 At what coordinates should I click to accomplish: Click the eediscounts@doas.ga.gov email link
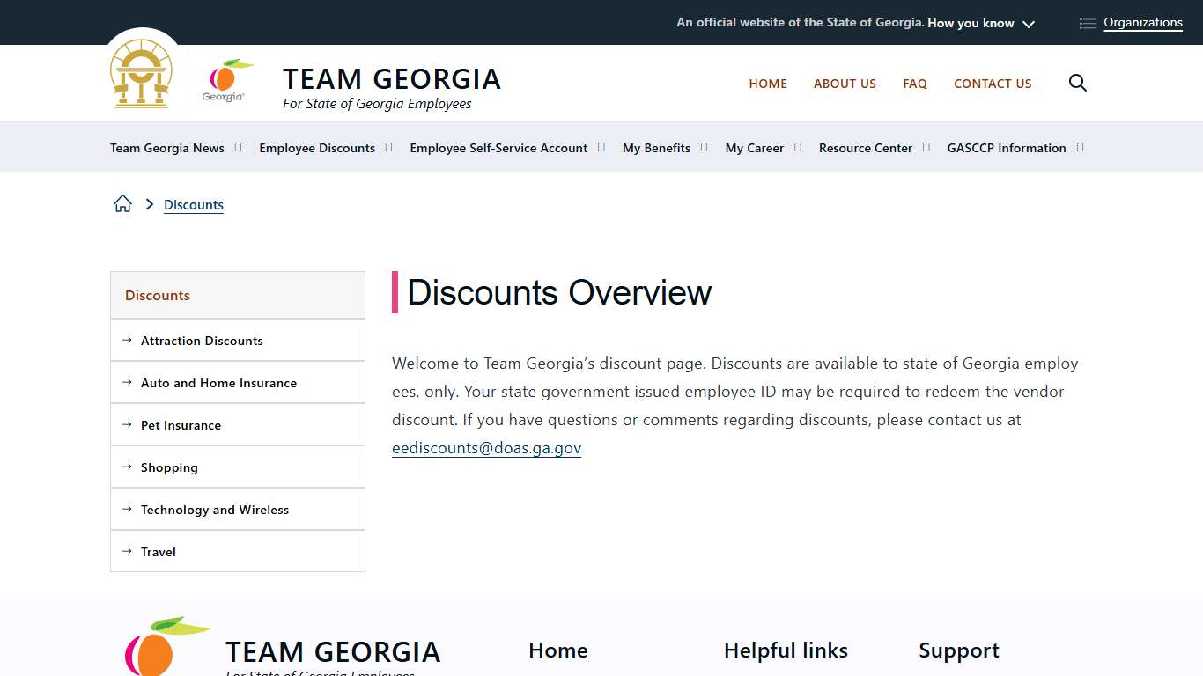click(x=486, y=448)
